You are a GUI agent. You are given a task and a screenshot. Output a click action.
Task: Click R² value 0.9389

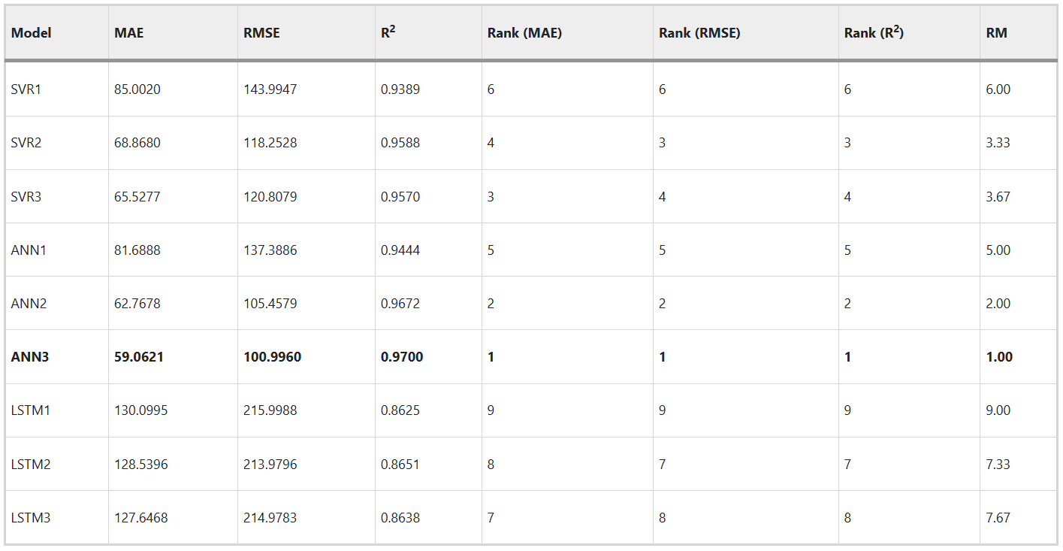400,89
